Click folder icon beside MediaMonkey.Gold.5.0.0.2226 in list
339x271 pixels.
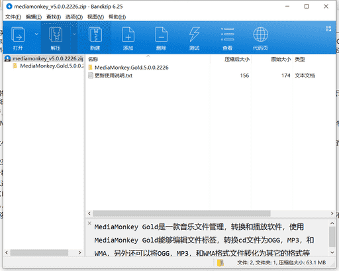pyautogui.click(x=91, y=68)
